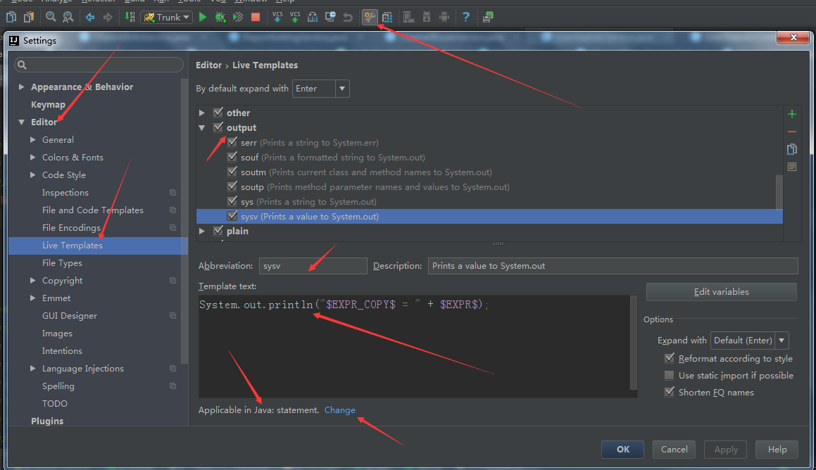
Task: Click the Change link under Template text
Action: coord(340,409)
